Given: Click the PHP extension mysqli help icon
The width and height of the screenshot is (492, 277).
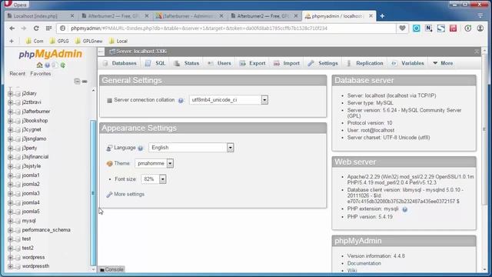Looking at the screenshot, I should point(405,209).
